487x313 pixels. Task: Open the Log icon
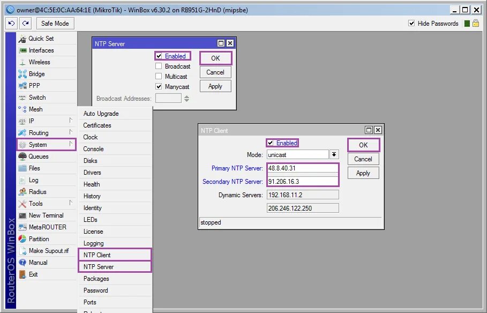(23, 180)
